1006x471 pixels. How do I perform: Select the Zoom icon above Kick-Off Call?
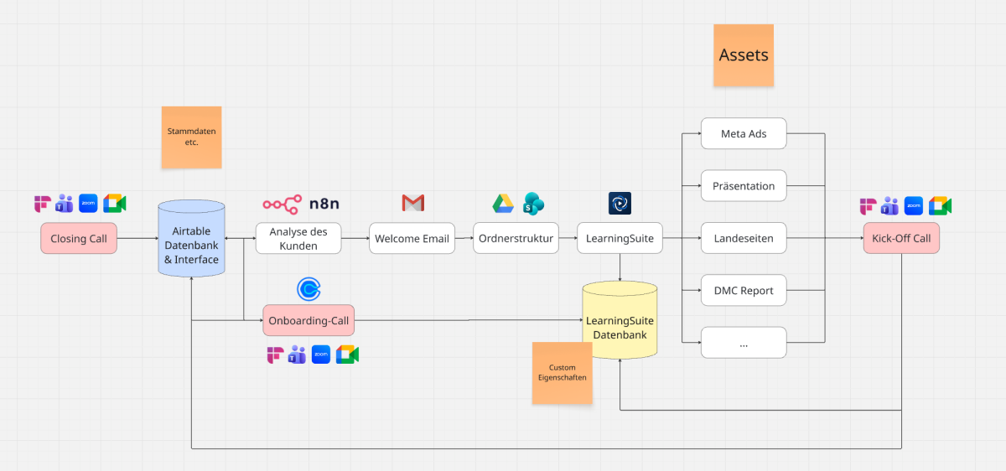point(914,205)
